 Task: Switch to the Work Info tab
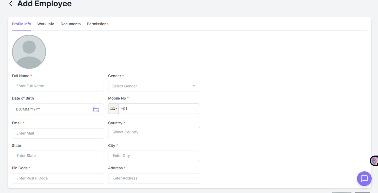[46, 24]
